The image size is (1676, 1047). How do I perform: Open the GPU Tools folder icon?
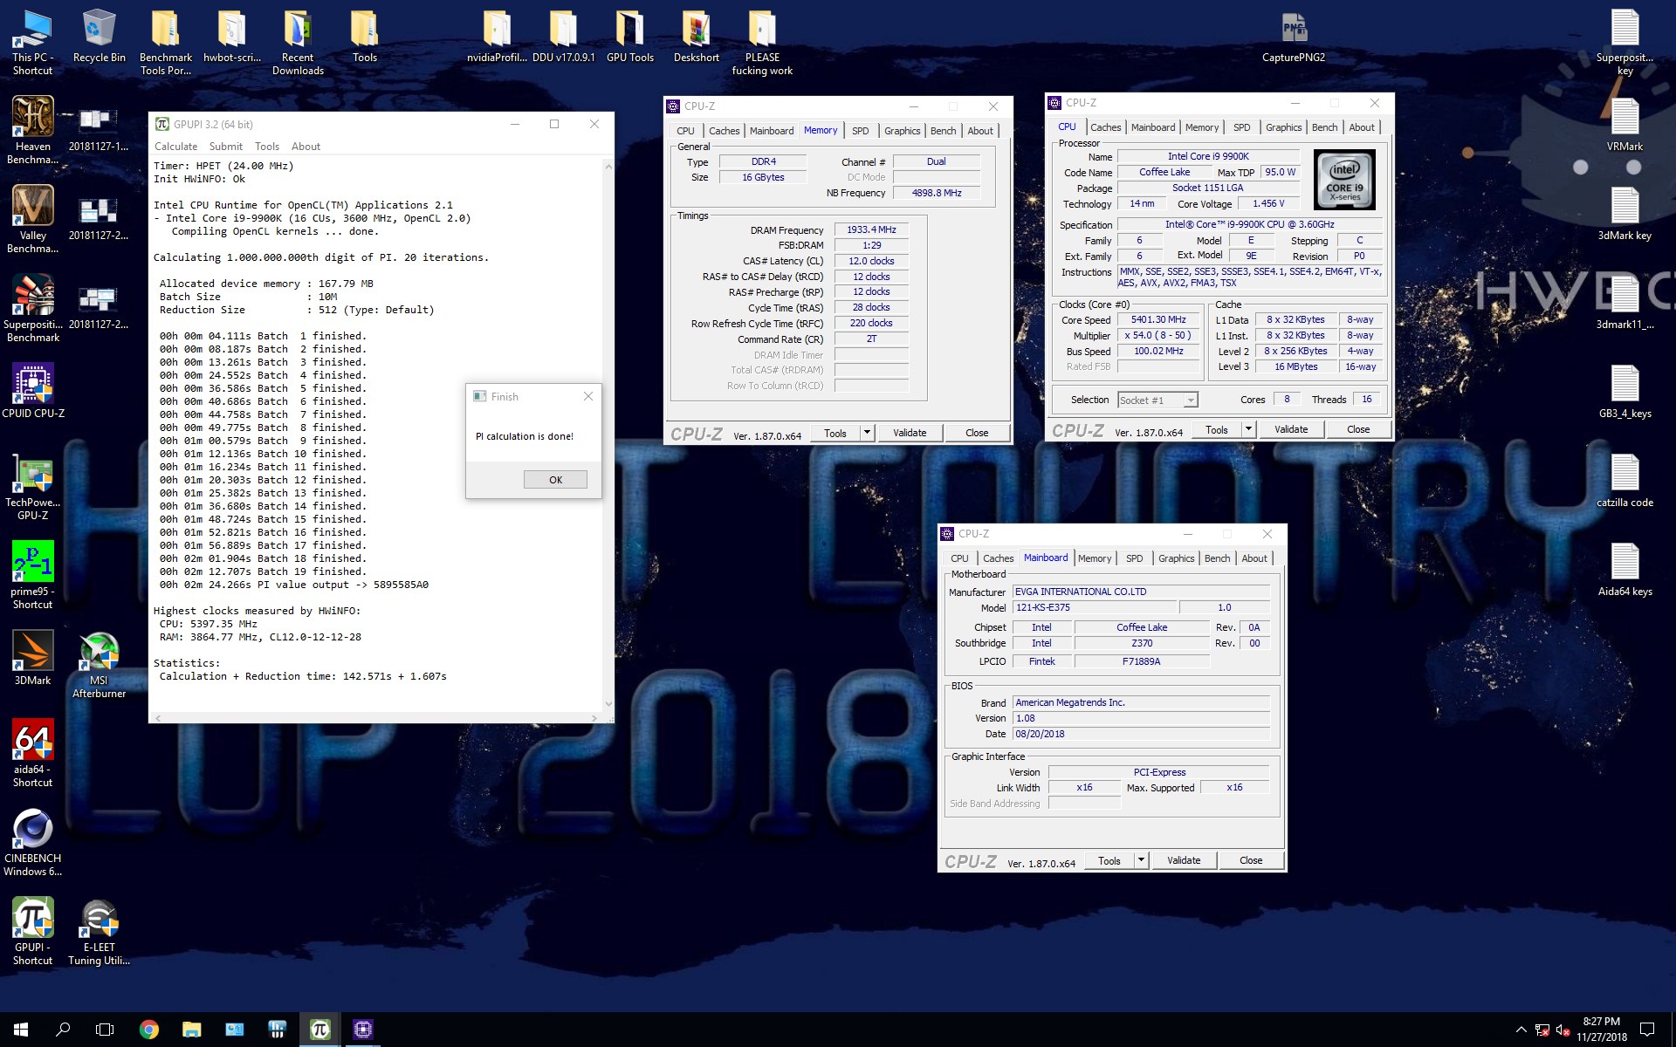[630, 36]
